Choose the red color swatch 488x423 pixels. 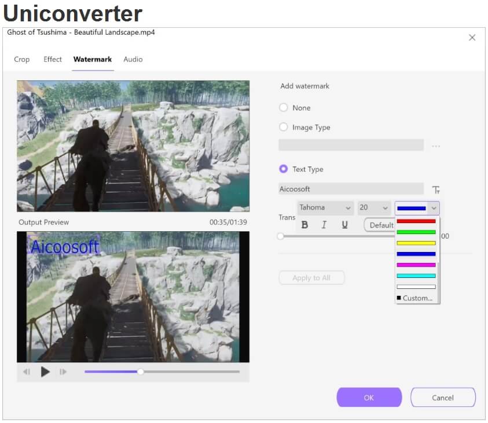click(416, 221)
